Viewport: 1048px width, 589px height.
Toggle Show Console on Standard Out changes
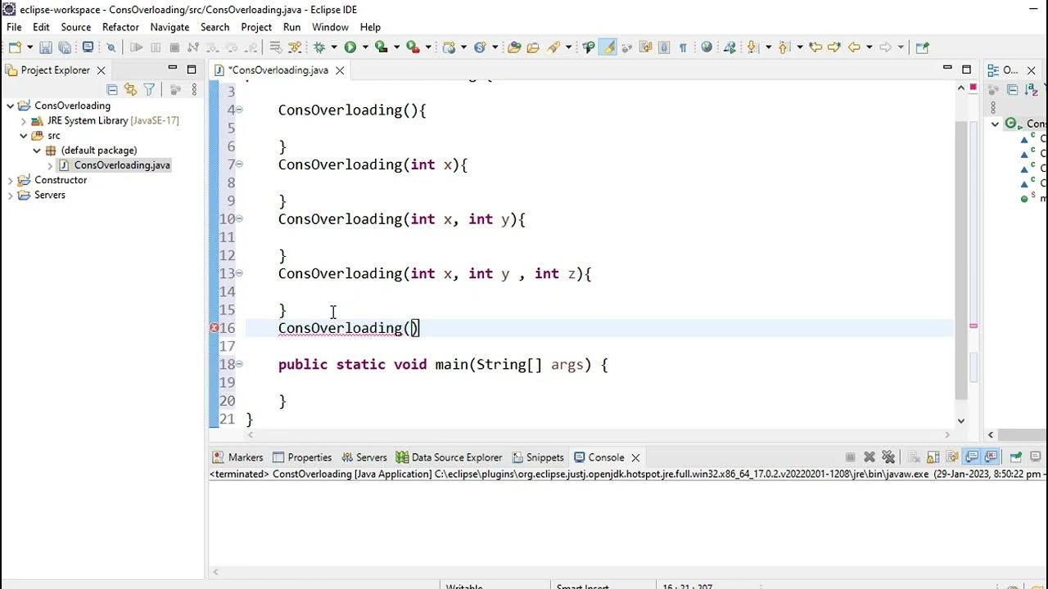click(972, 457)
